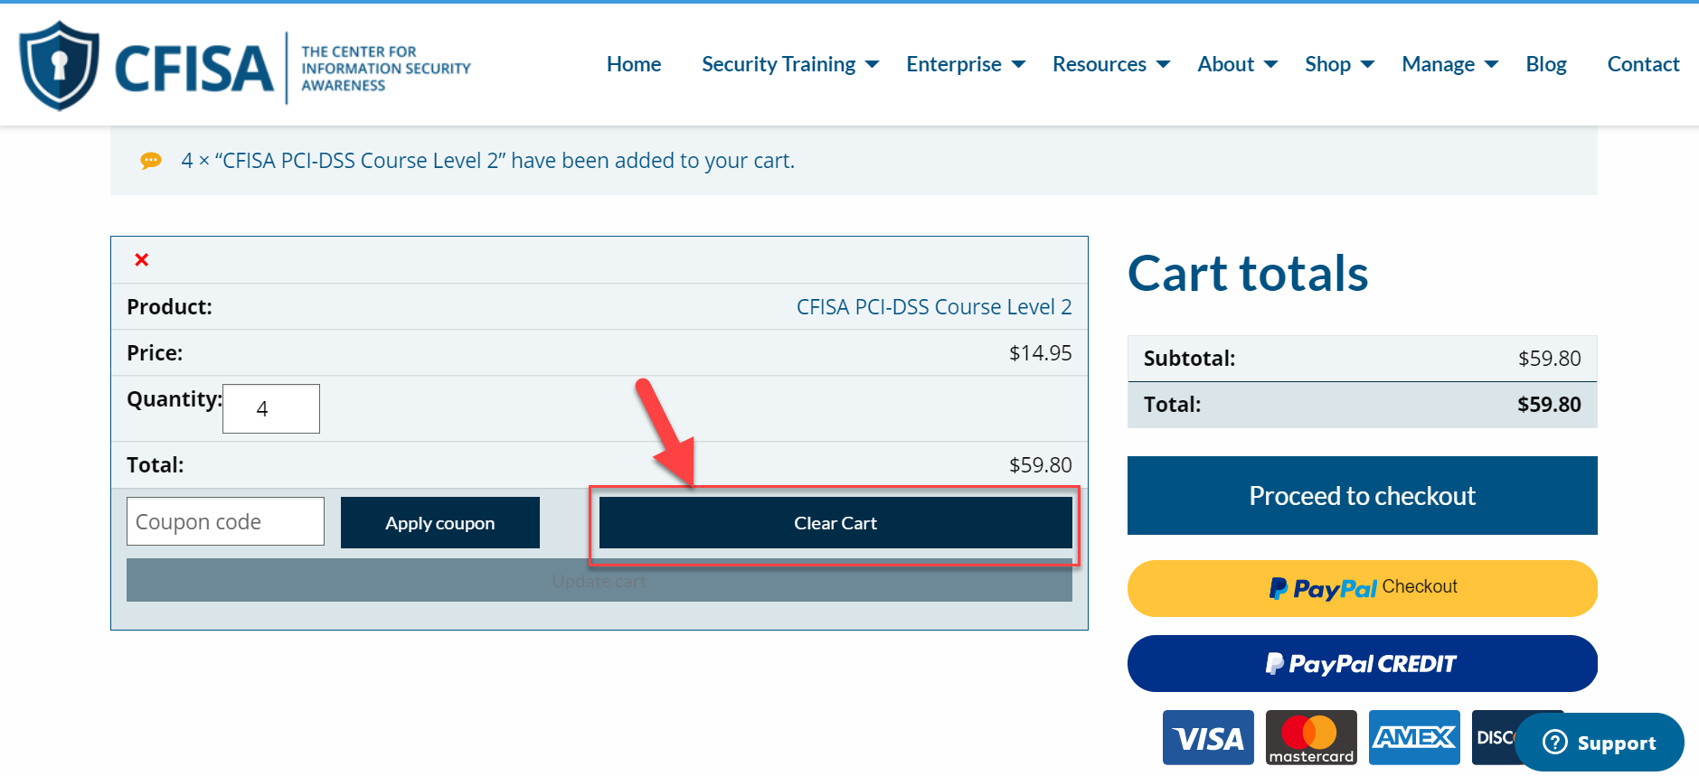
Task: Click the Amex card icon
Action: 1413,738
